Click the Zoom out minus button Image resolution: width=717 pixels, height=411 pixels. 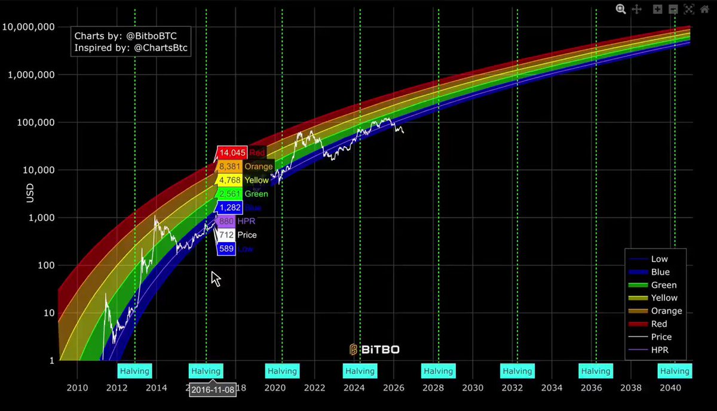coord(673,9)
